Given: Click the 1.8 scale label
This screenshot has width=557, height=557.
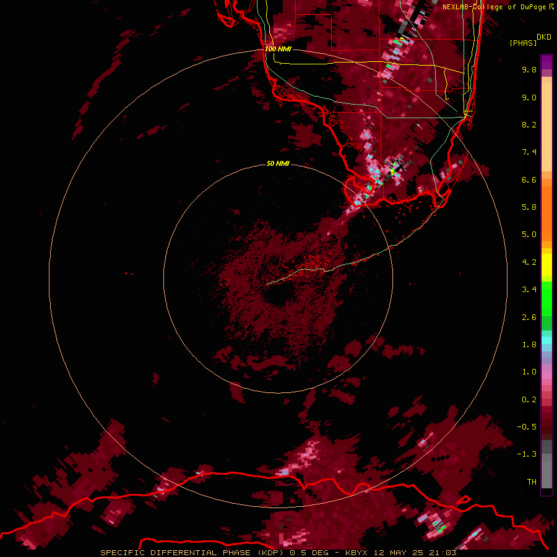Looking at the screenshot, I should pyautogui.click(x=529, y=345).
